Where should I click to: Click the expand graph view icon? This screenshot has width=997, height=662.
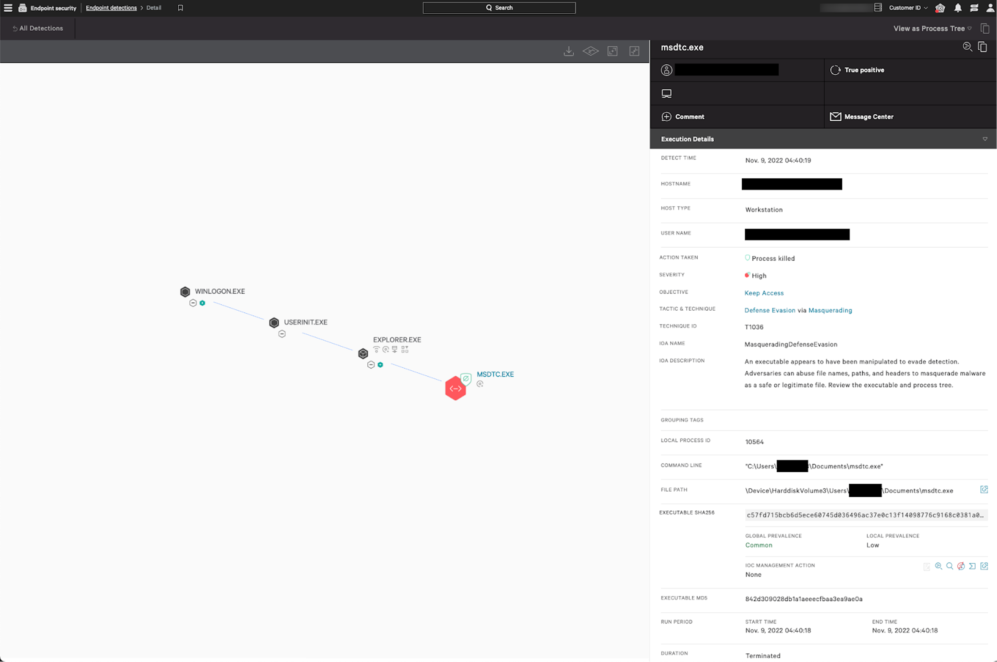pos(613,51)
